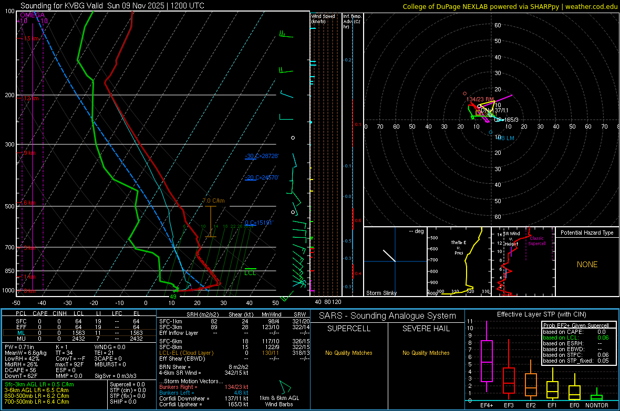Viewport: 620px width, 411px height.
Task: Click the SUPERCELL column header
Action: coord(349,329)
